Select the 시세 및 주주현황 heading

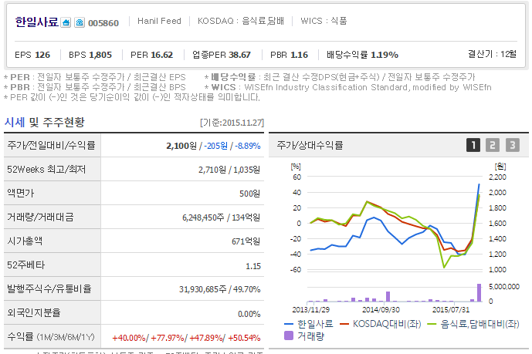pos(45,122)
